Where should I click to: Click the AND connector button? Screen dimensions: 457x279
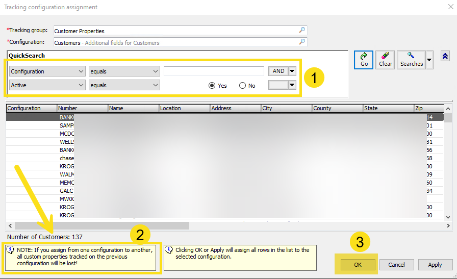[278, 71]
